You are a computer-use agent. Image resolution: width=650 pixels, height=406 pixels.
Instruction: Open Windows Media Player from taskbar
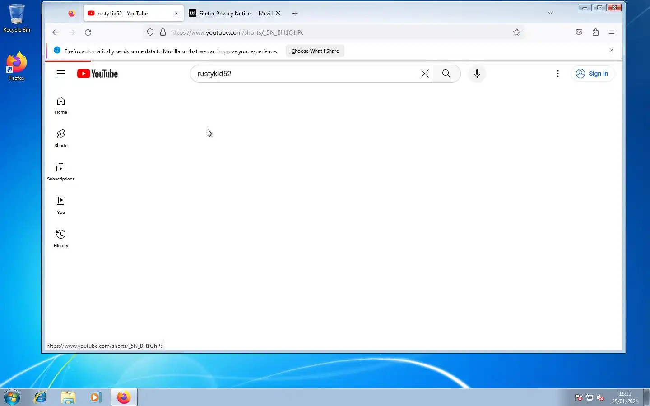click(95, 397)
